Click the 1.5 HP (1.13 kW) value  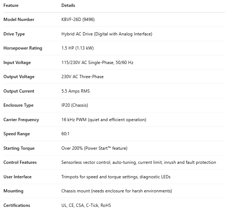(78, 48)
